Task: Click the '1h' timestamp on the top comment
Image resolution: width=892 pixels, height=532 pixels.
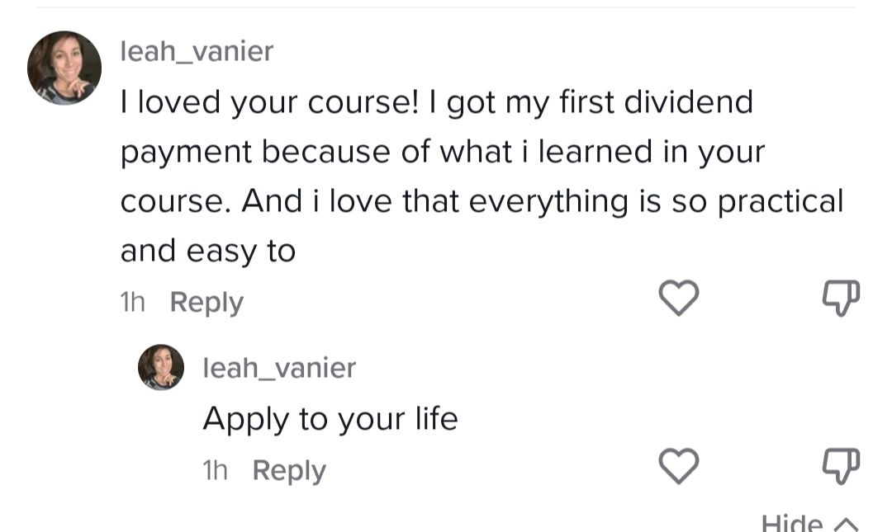Action: 132,303
